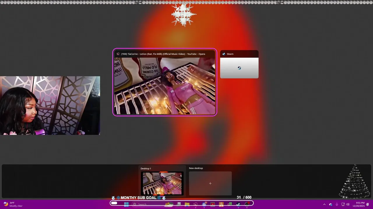Open the orange A app in taskbar

click(221, 204)
